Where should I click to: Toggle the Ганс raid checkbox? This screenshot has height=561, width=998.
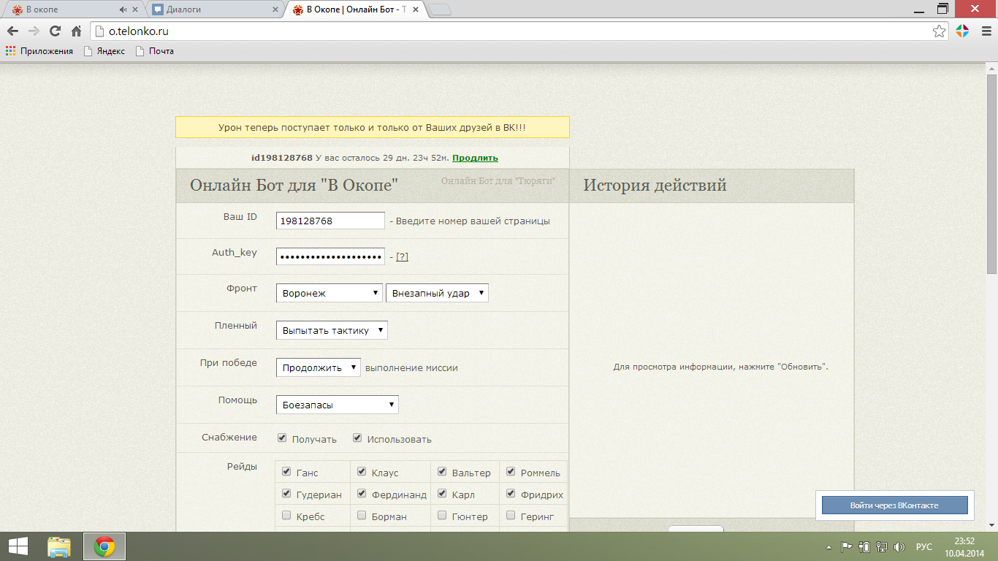point(286,472)
